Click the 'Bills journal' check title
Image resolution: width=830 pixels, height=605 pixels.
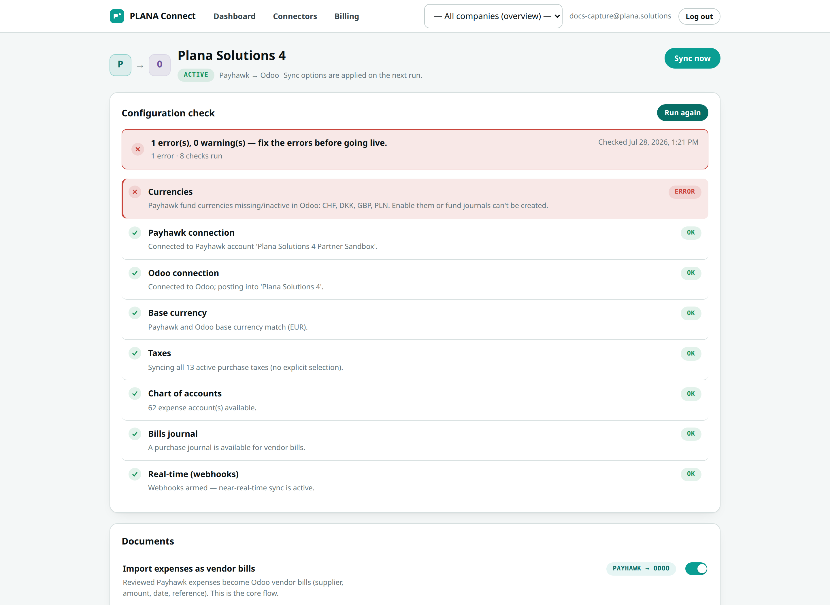[173, 434]
